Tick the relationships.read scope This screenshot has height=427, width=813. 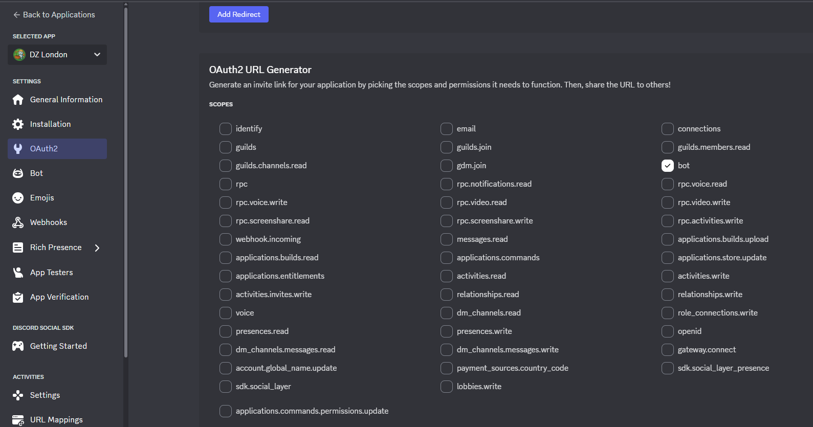(447, 295)
